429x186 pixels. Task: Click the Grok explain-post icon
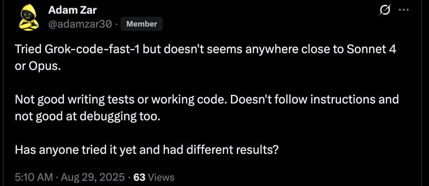point(385,11)
